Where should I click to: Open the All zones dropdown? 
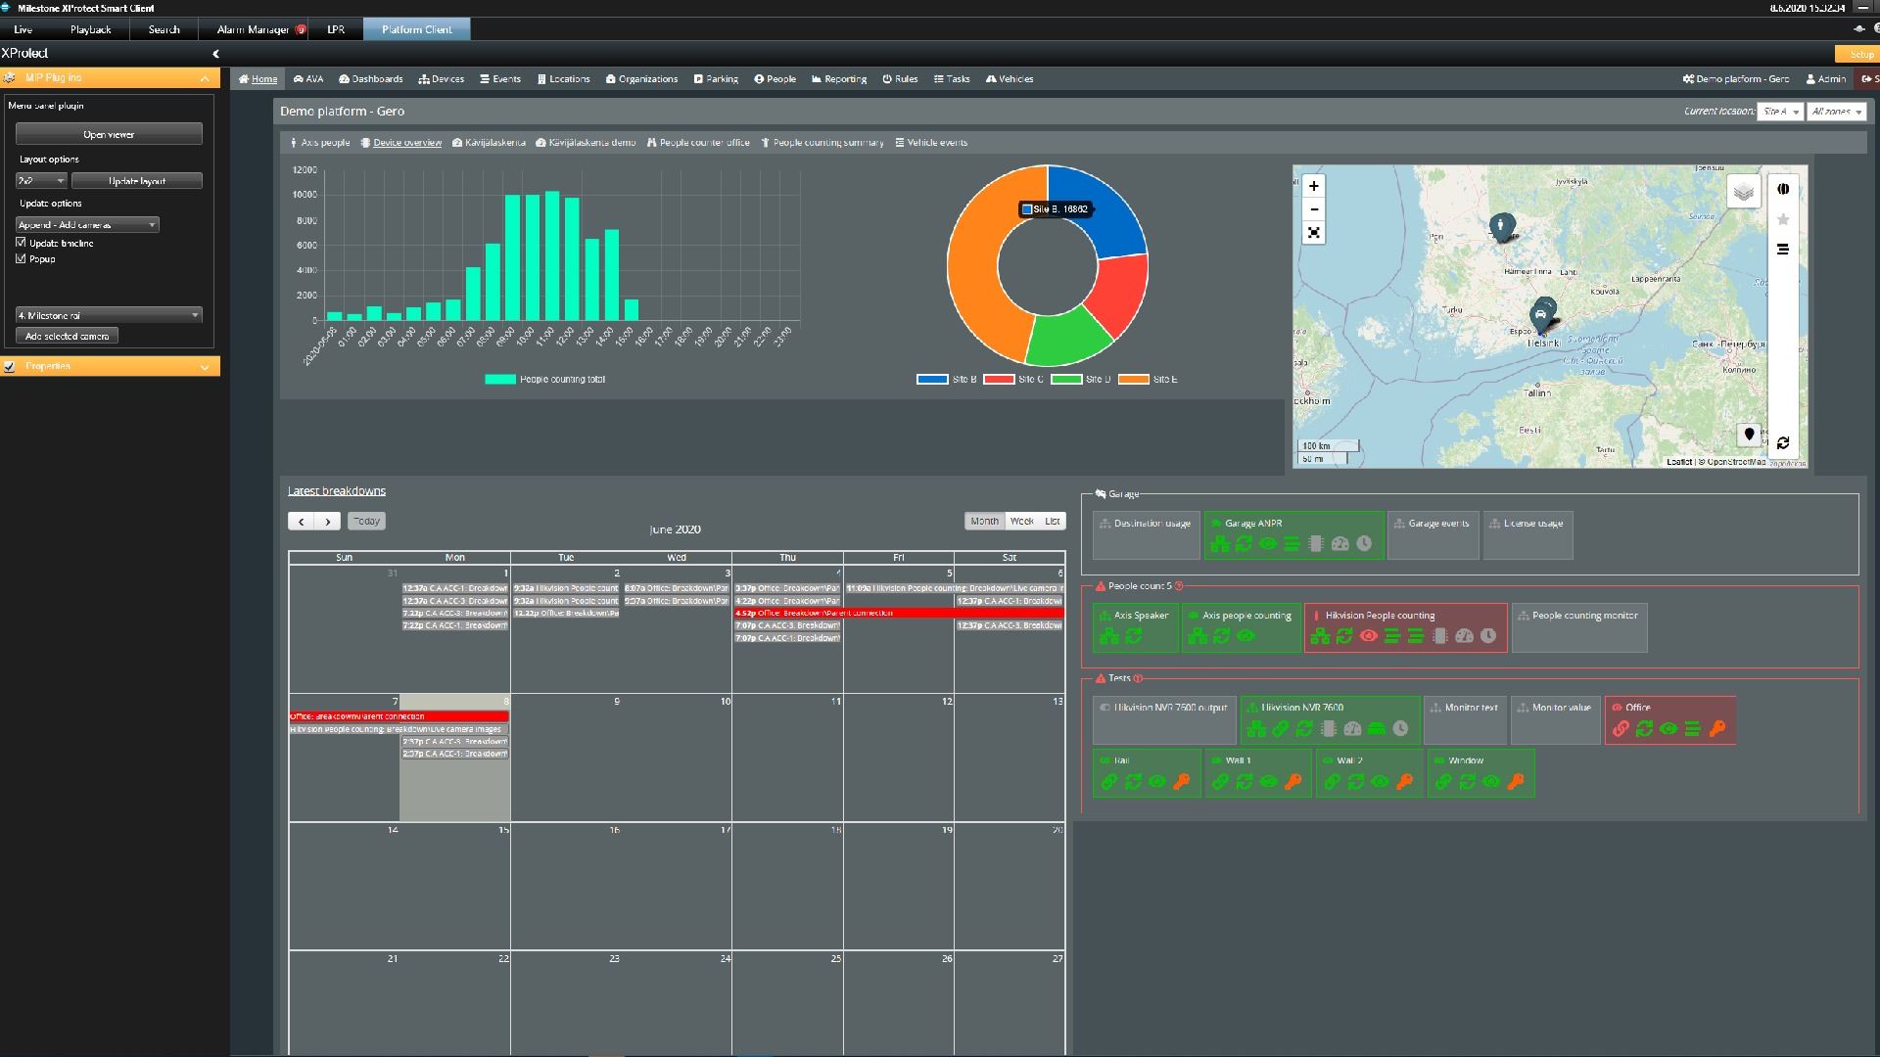[x=1836, y=112]
